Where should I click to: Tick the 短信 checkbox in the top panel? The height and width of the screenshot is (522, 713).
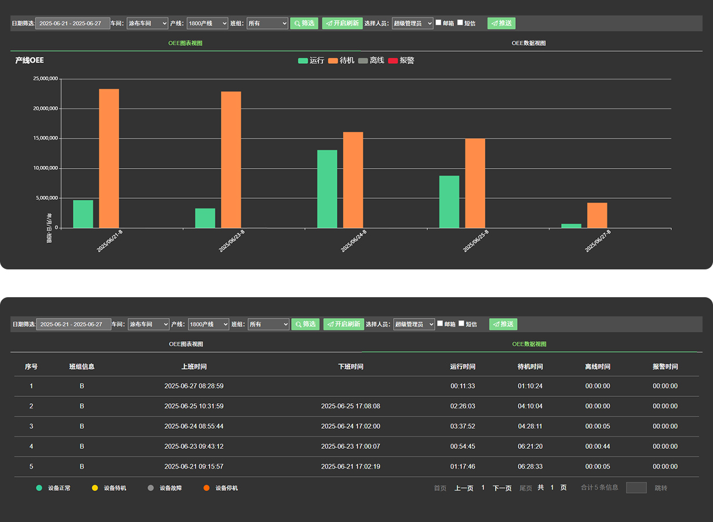click(460, 23)
